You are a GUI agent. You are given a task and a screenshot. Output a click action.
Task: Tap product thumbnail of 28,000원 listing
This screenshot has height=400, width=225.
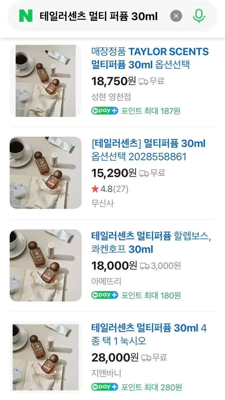46,357
